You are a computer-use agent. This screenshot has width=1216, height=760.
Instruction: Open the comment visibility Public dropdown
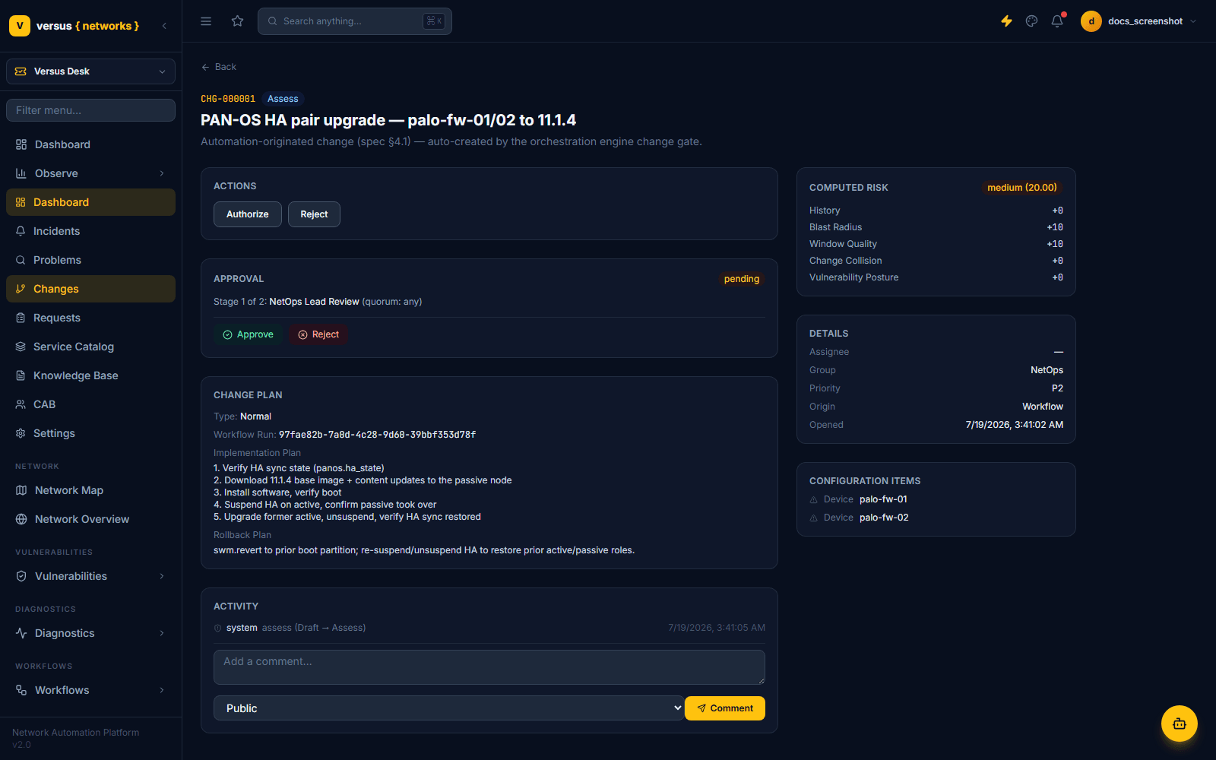(x=448, y=708)
